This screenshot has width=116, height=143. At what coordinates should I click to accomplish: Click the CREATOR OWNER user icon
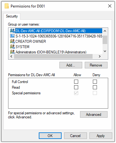13,41
